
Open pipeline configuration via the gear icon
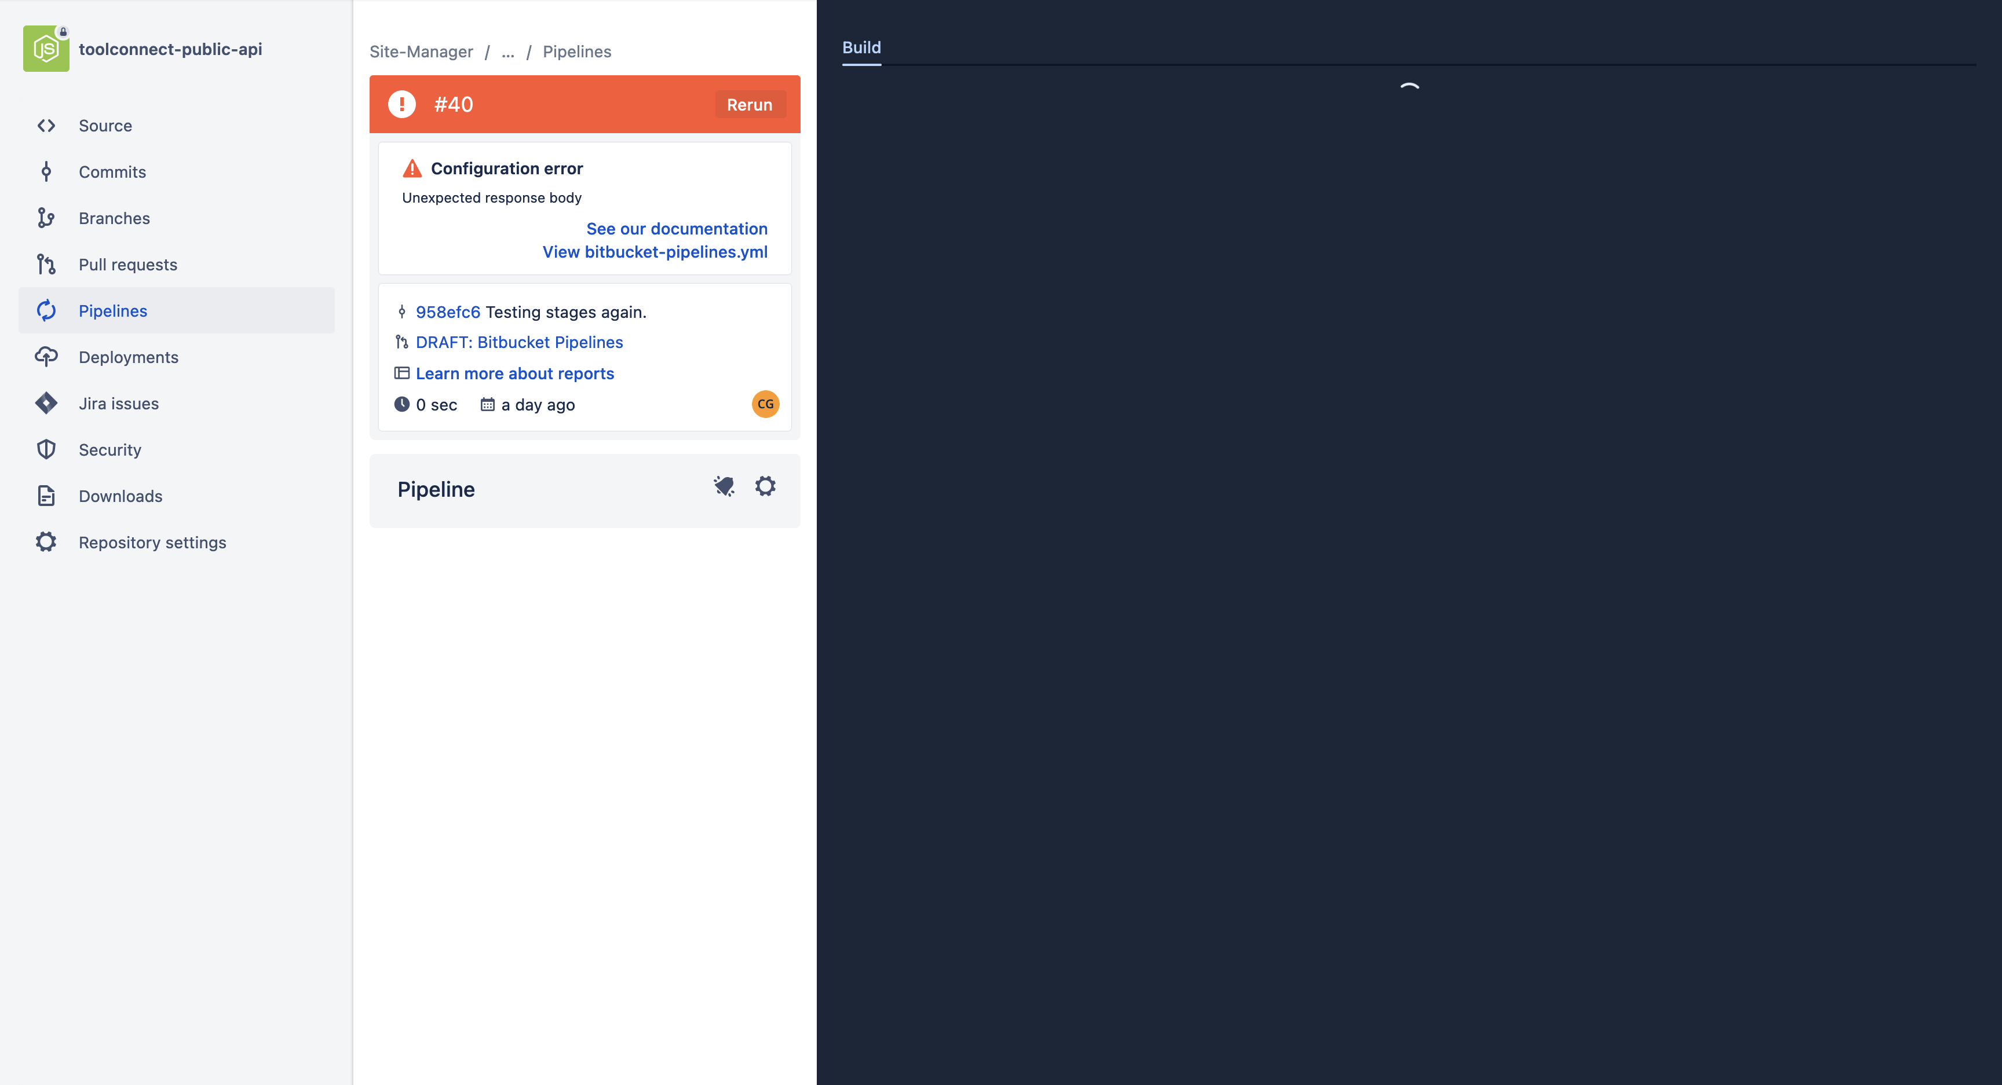pos(765,485)
